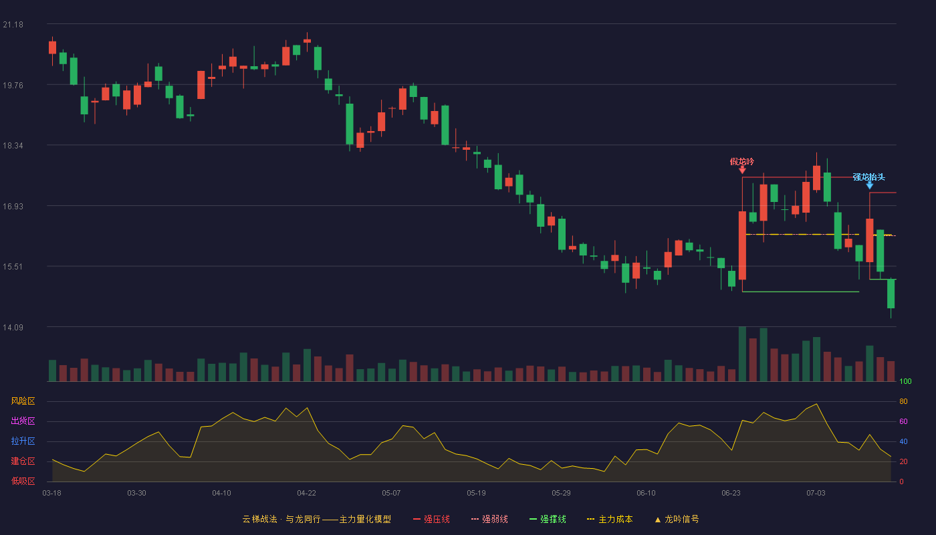The width and height of the screenshot is (936, 535).
Task: Hide the 主力成本 legend series
Action: coord(610,519)
